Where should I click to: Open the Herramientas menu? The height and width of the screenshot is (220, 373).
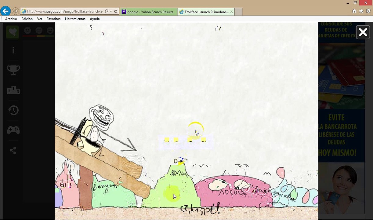(75, 19)
